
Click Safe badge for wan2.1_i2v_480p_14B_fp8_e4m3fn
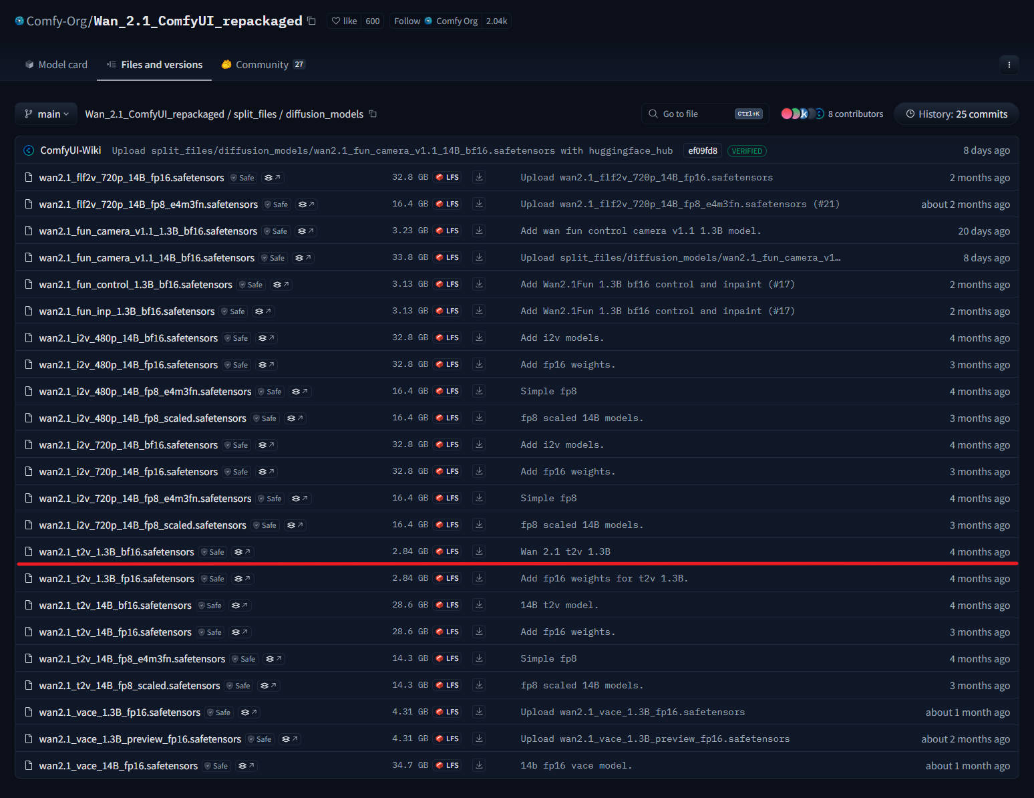pos(271,392)
